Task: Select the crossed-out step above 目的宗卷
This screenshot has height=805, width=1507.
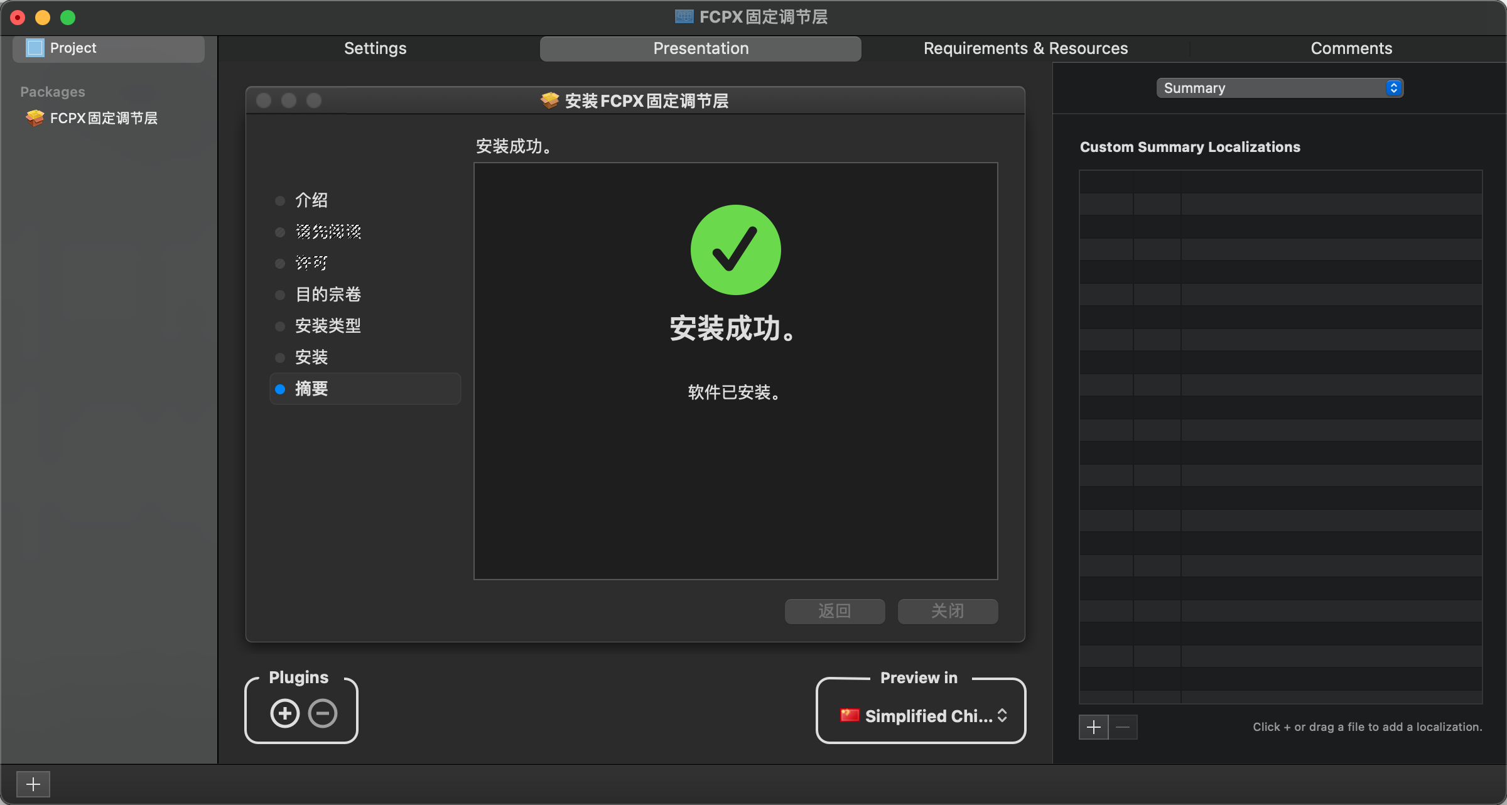Action: [311, 263]
